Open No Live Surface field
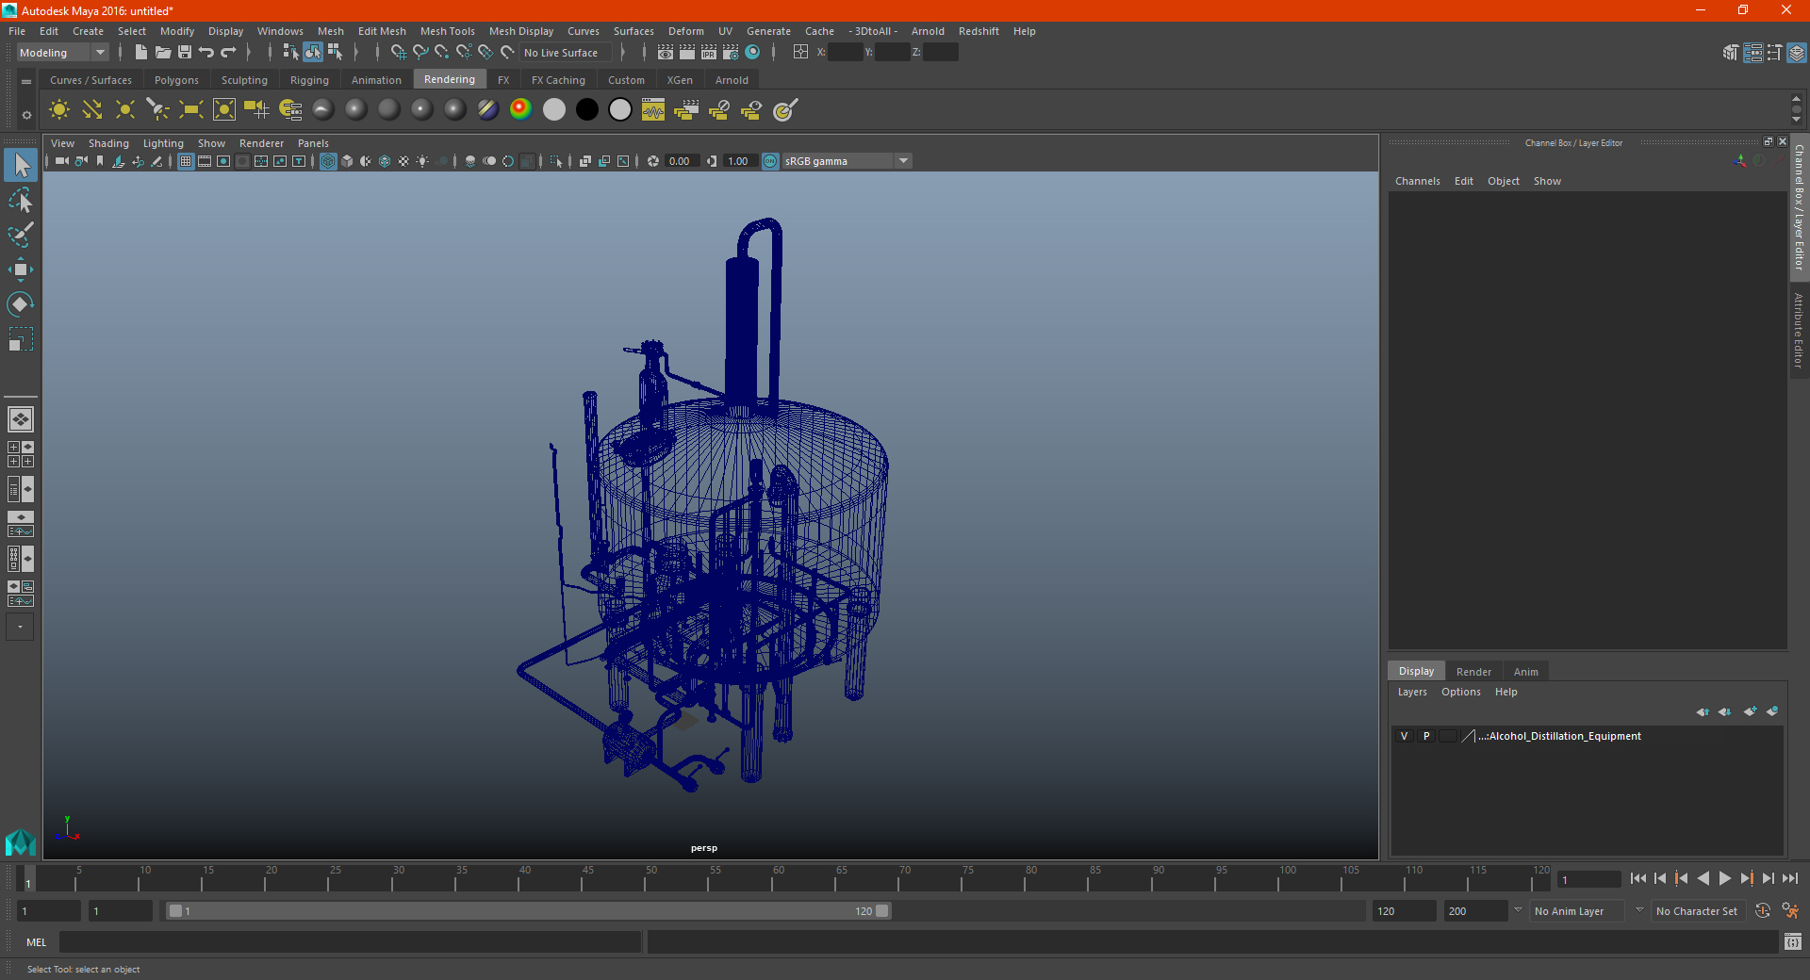The image size is (1810, 980). pos(566,53)
